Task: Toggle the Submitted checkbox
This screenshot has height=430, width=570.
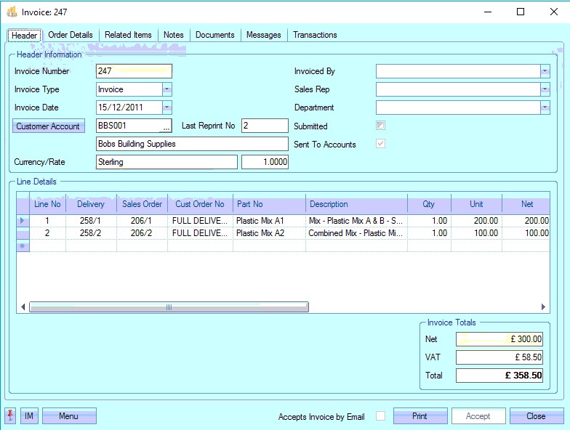Action: pos(380,126)
